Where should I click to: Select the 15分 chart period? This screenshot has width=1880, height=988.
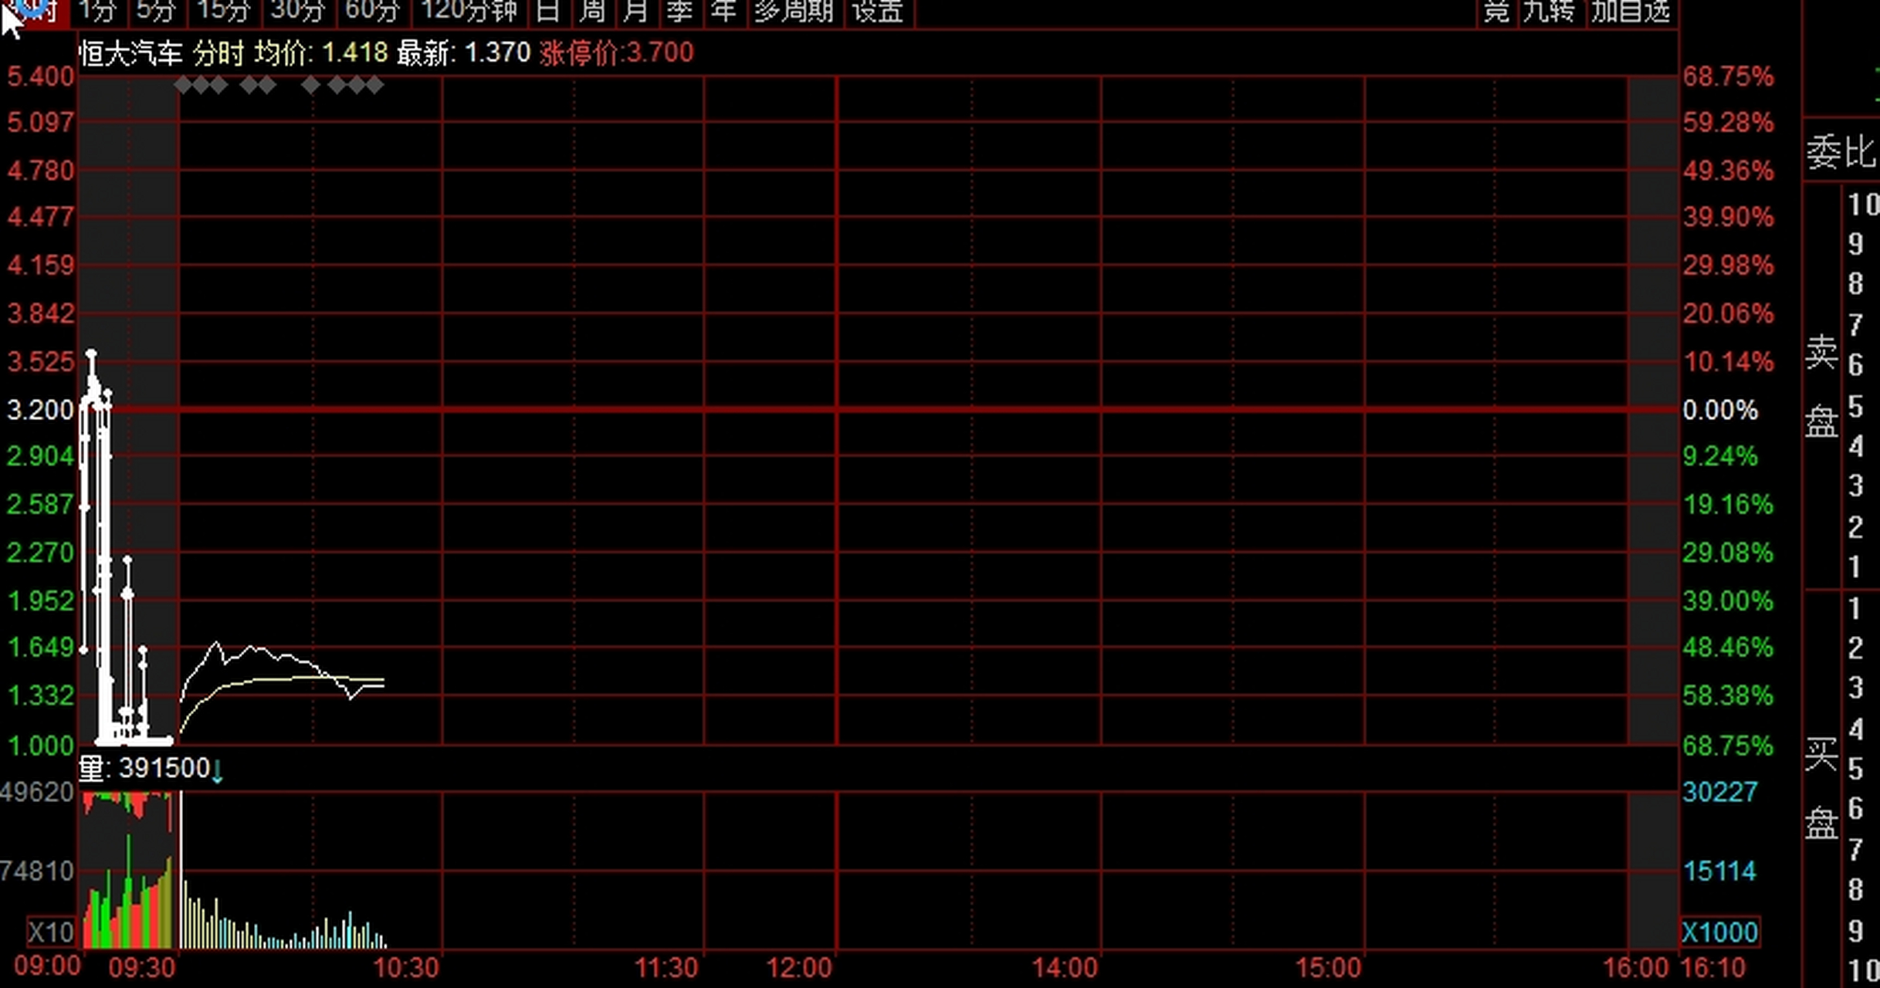(224, 11)
